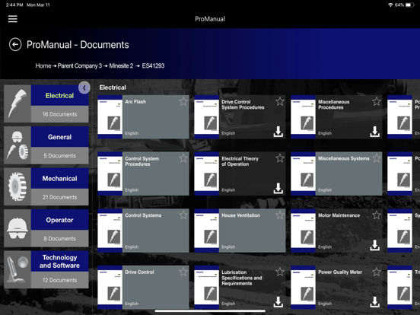Image resolution: width=420 pixels, height=315 pixels.
Task: Open Motor Maintenance cover thumbnail
Action: pos(303,231)
